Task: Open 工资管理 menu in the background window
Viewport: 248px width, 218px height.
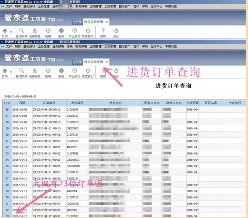Action: (110, 6)
